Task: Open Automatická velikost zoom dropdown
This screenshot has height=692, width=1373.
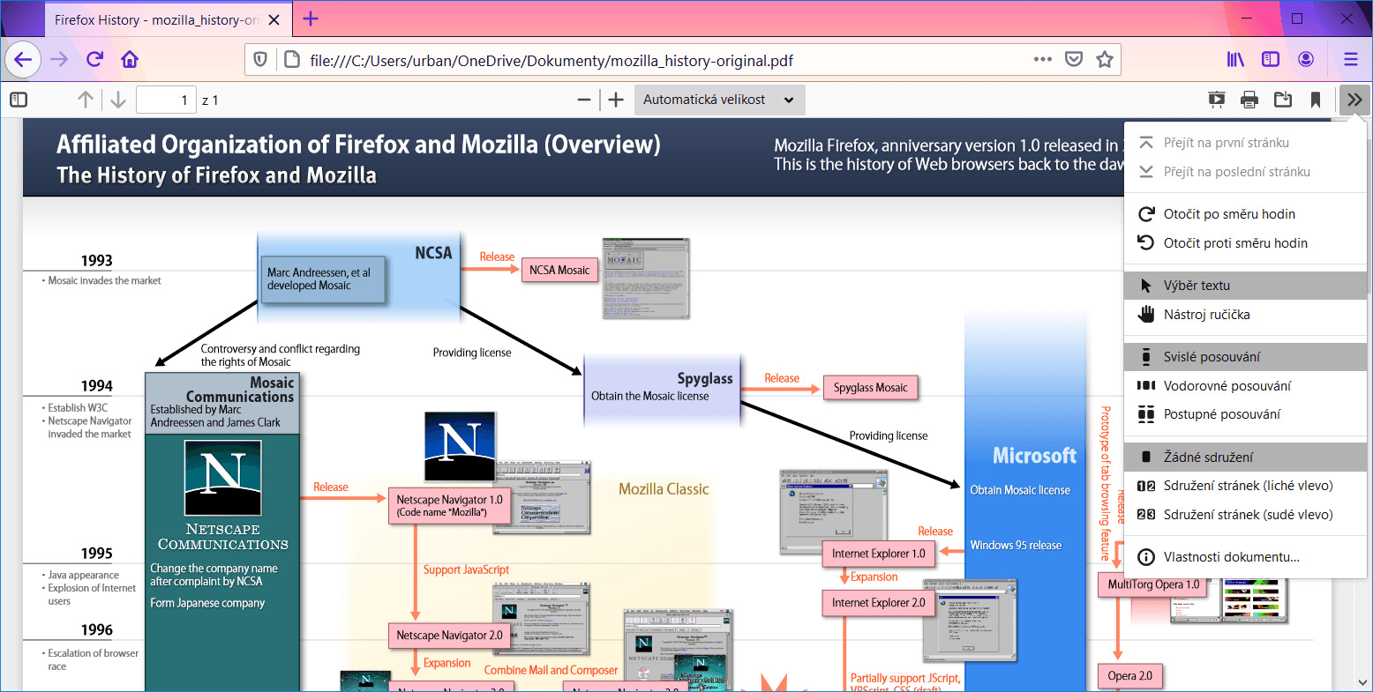Action: (719, 100)
